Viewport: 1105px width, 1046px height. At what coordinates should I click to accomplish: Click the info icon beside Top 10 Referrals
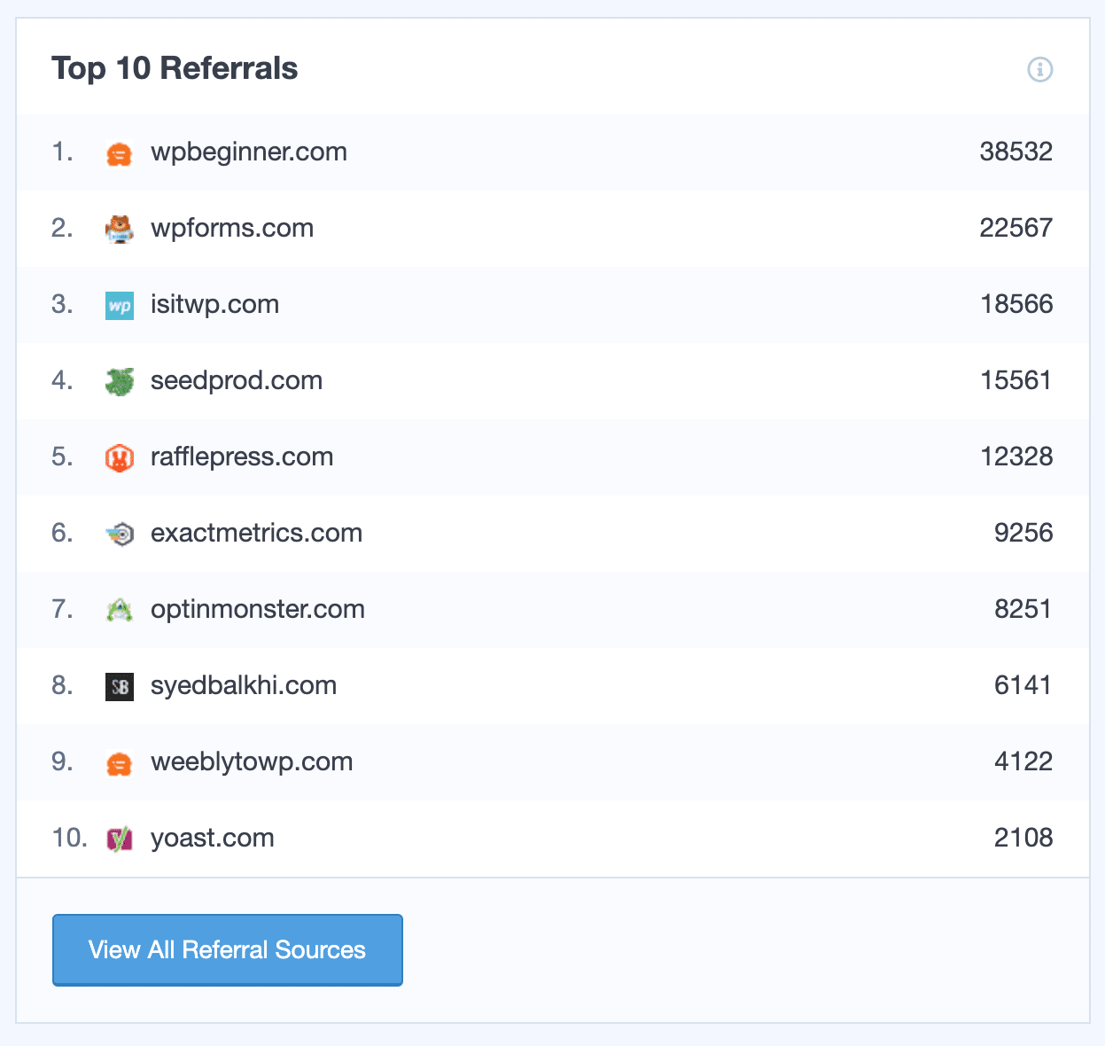tap(1039, 69)
